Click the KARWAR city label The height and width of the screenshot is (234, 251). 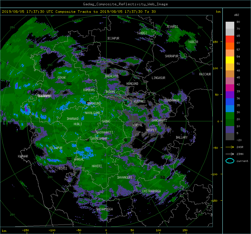(23, 156)
